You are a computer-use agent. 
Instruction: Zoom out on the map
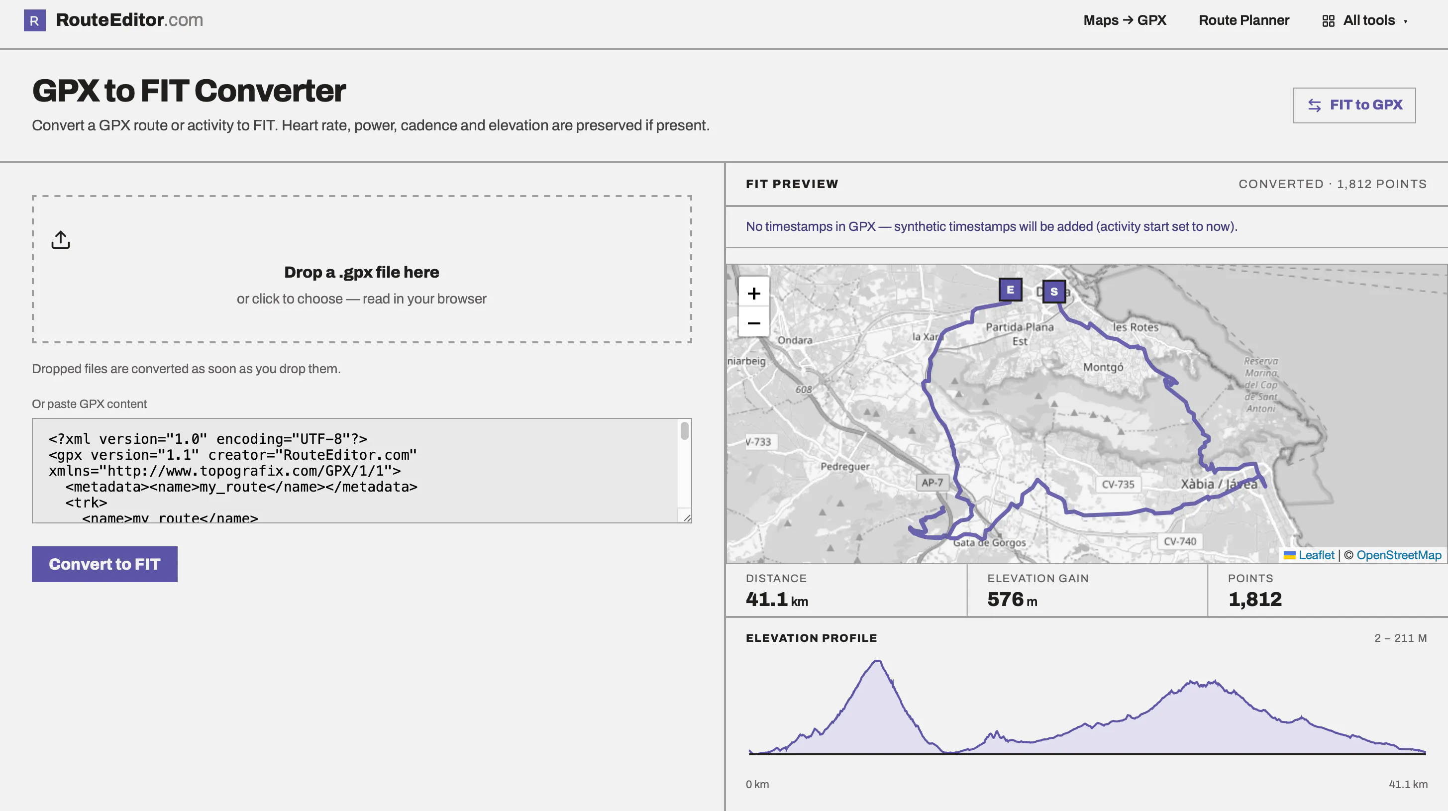coord(753,322)
